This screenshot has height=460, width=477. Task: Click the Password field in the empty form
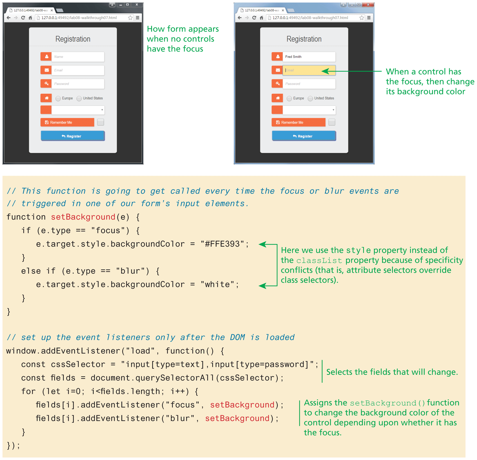[78, 83]
